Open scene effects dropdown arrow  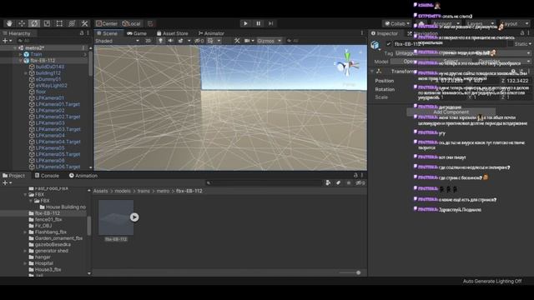189,41
